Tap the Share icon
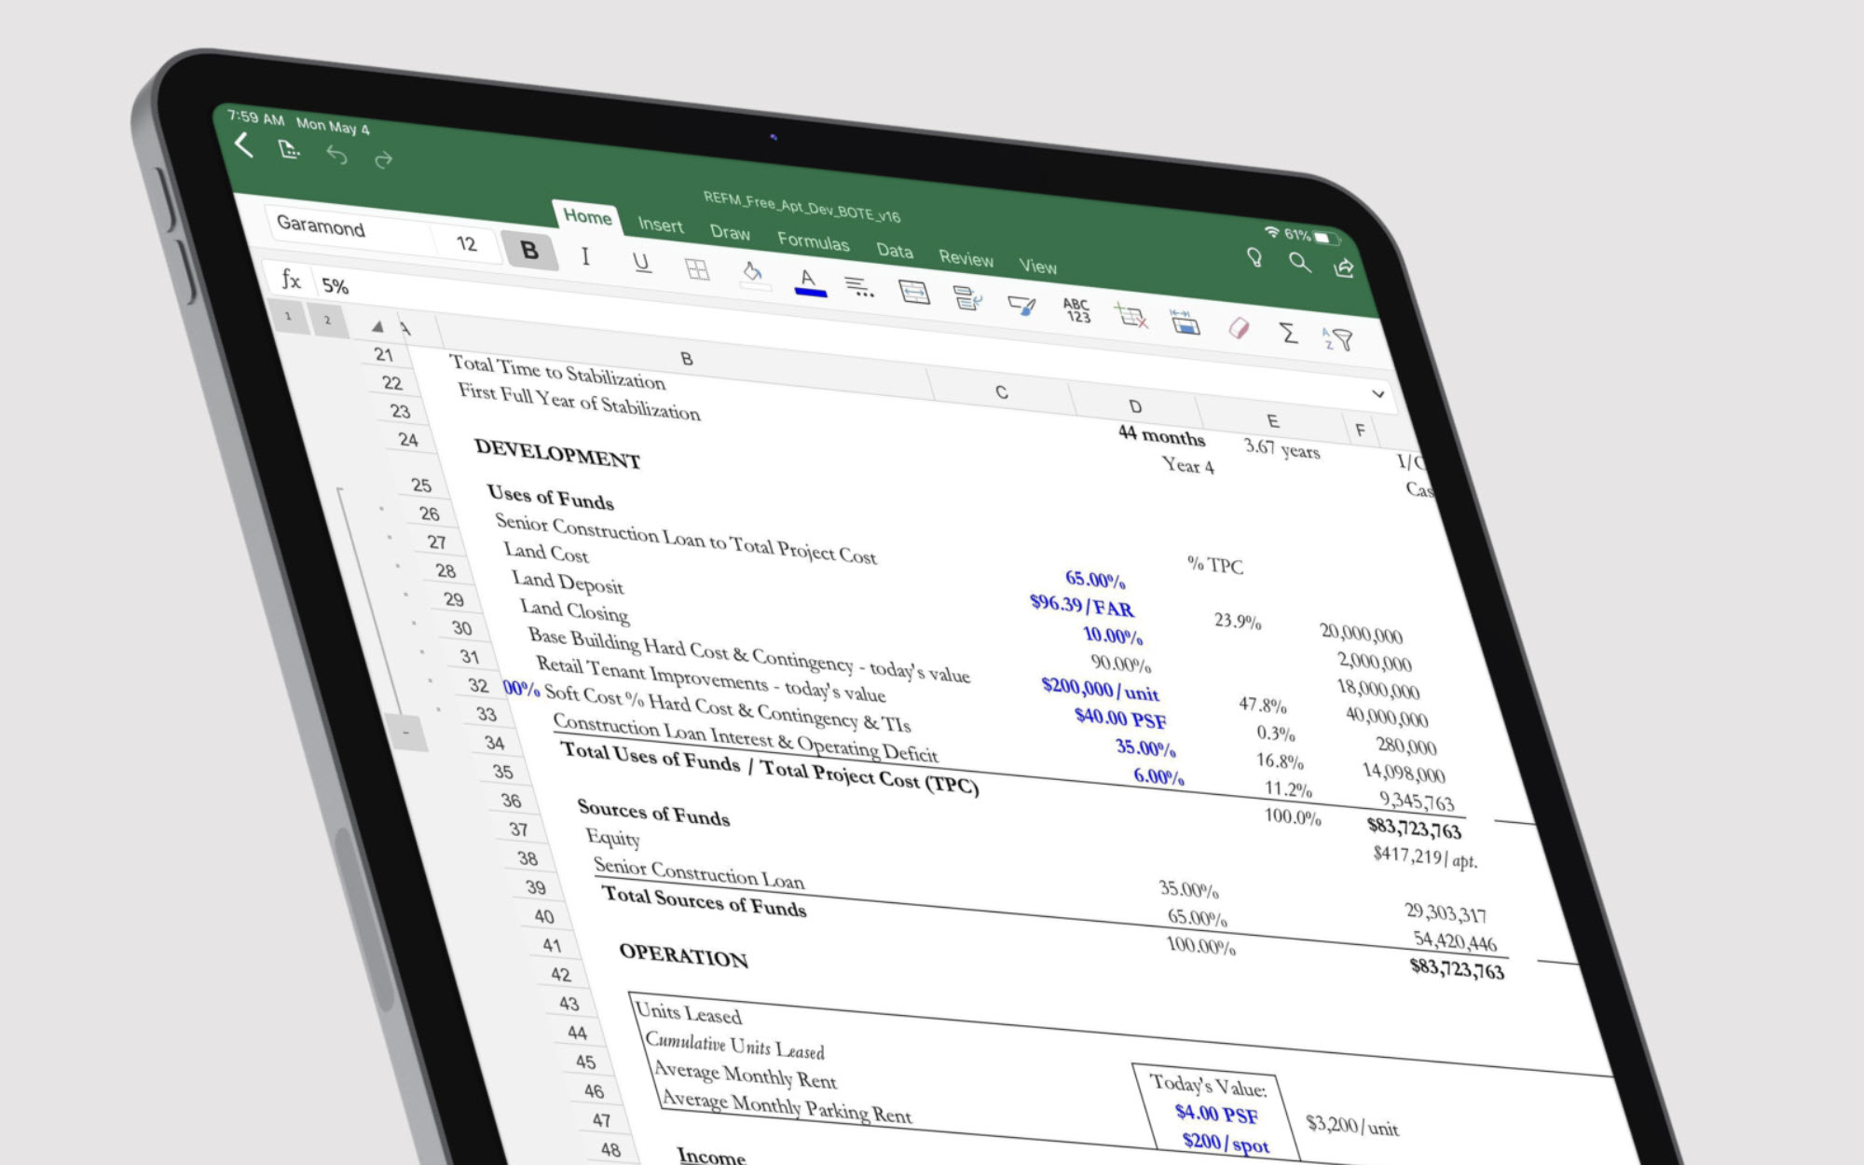Image resolution: width=1864 pixels, height=1165 pixels. [x=1343, y=267]
